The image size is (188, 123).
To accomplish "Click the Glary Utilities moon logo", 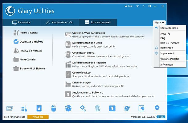I will point(10,11).
